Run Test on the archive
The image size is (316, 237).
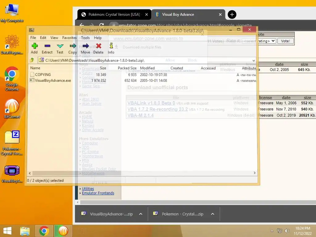tap(60, 48)
